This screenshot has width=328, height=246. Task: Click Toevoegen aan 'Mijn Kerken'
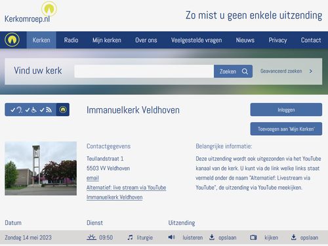[x=286, y=129]
